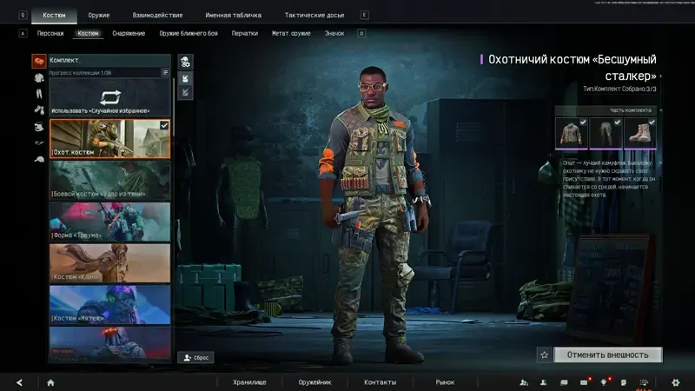Open Тактические досье tab
Viewport: 695px width, 391px height.
[314, 15]
